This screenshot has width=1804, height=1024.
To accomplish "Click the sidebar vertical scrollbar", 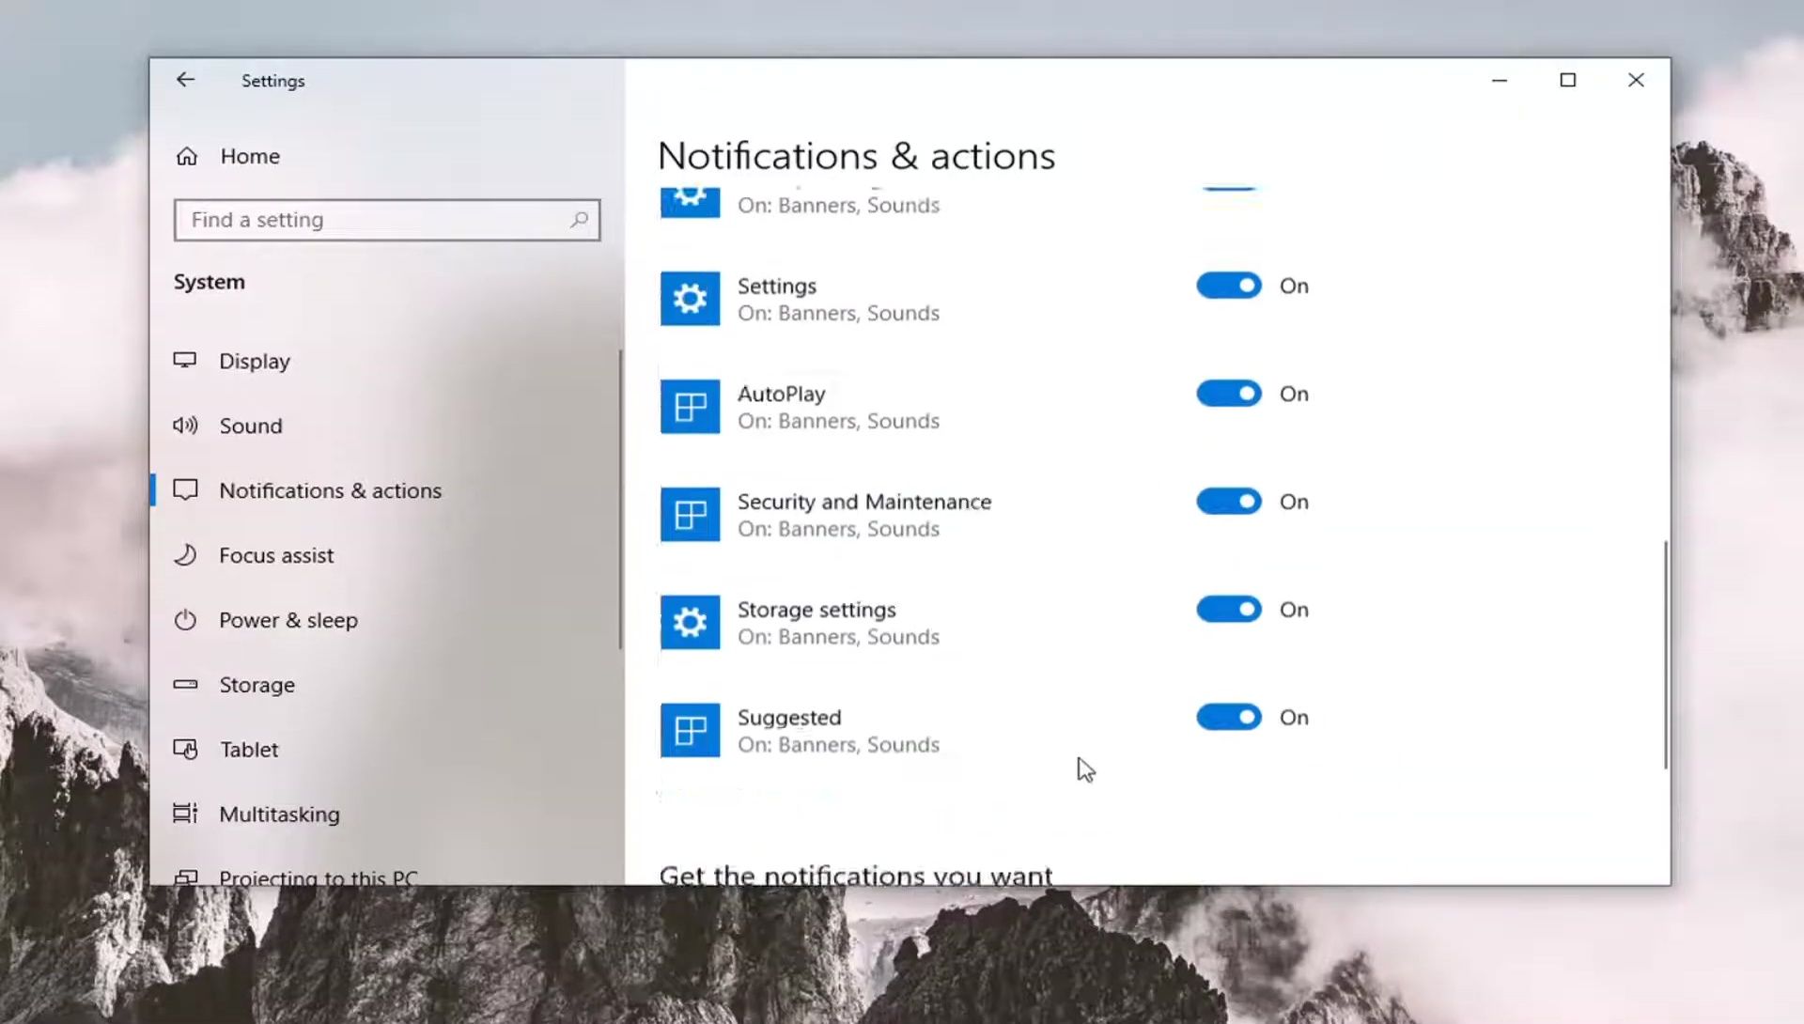I will coord(620,499).
